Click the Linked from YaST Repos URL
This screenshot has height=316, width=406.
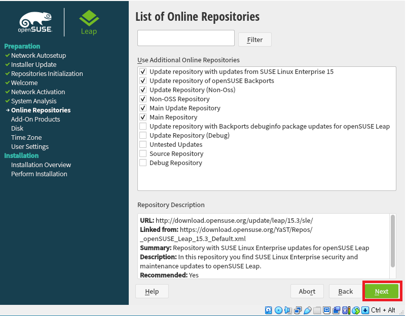[x=226, y=234]
